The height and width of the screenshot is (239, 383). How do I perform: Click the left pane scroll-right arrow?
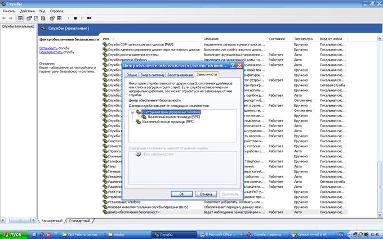click(x=33, y=220)
